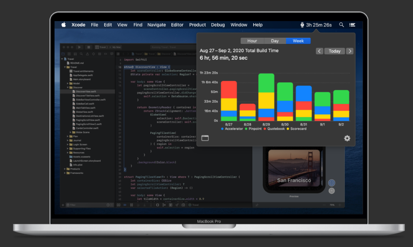Click the blue live preview button
Image resolution: width=413 pixels, height=247 pixels.
click(x=332, y=183)
